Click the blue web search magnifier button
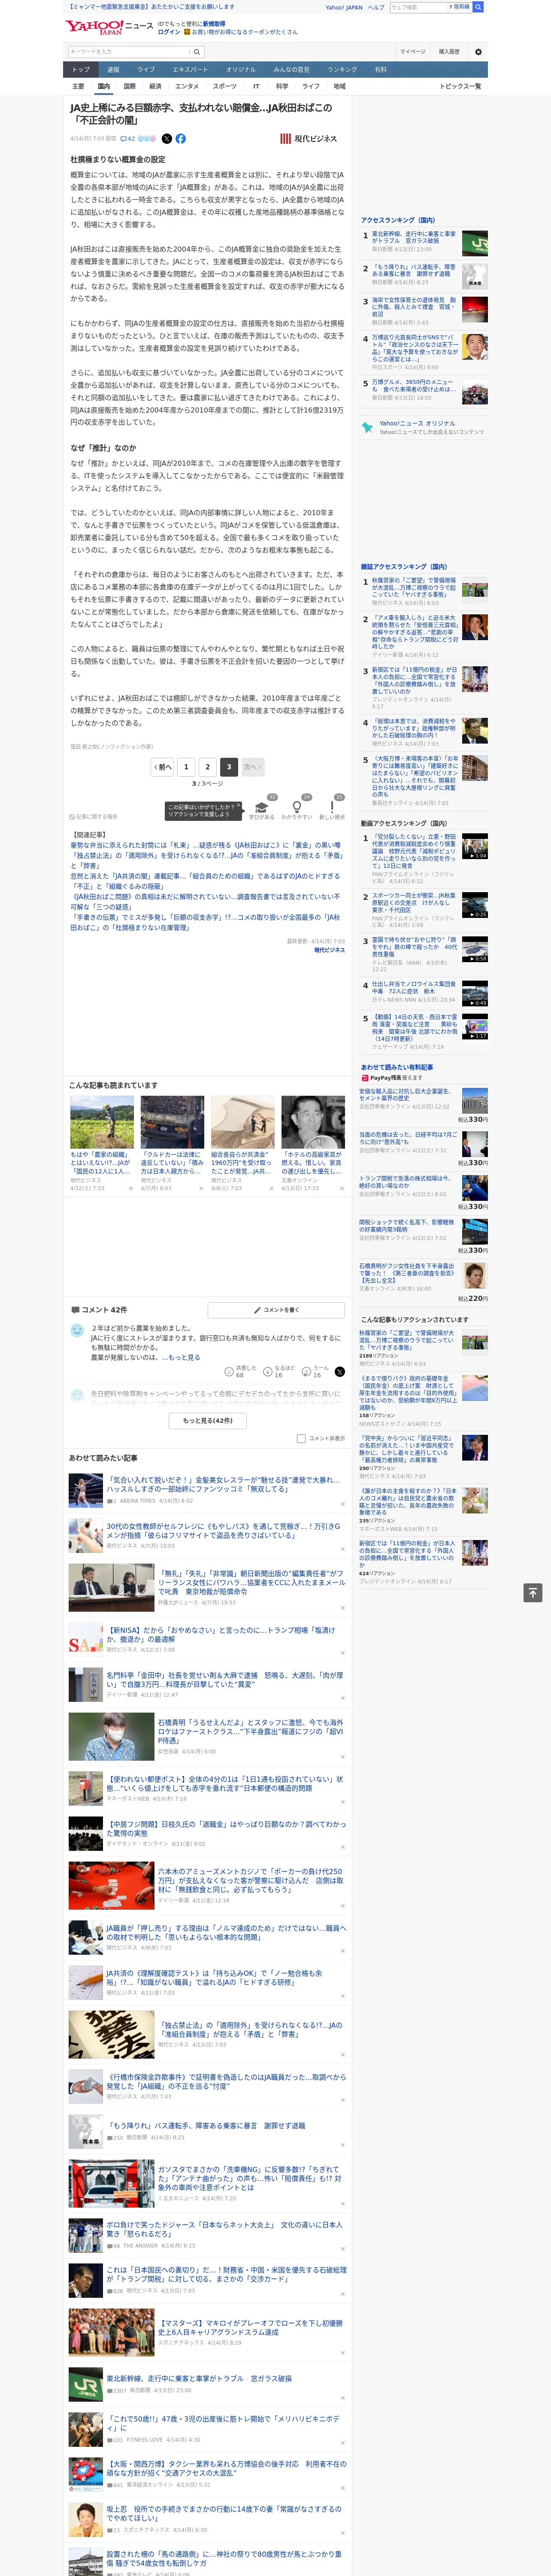This screenshot has height=2576, width=551. 478,7
